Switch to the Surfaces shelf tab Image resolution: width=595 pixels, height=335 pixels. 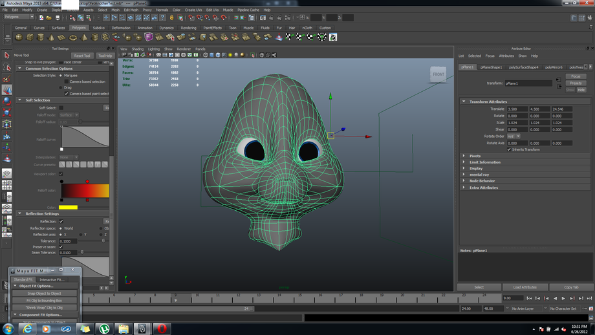click(x=58, y=28)
